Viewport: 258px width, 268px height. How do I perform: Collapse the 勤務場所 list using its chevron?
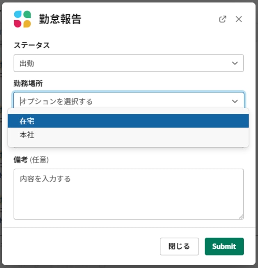[x=235, y=101]
